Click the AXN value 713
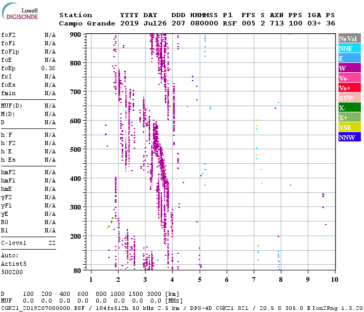 pos(277,23)
